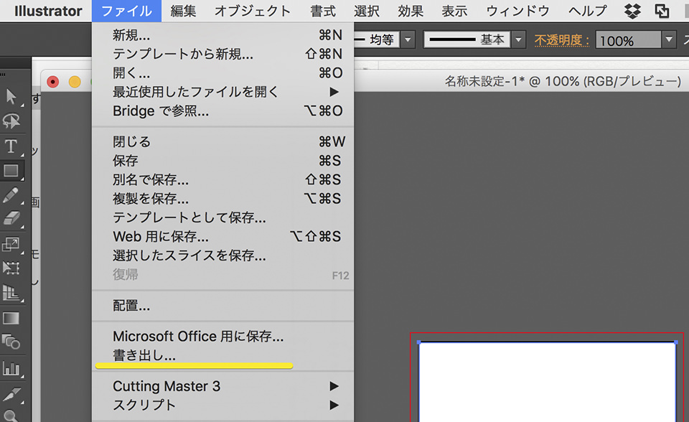Viewport: 689px width, 422px height.
Task: Expand the 最近使用したファイルを開く submenu
Action: (222, 91)
